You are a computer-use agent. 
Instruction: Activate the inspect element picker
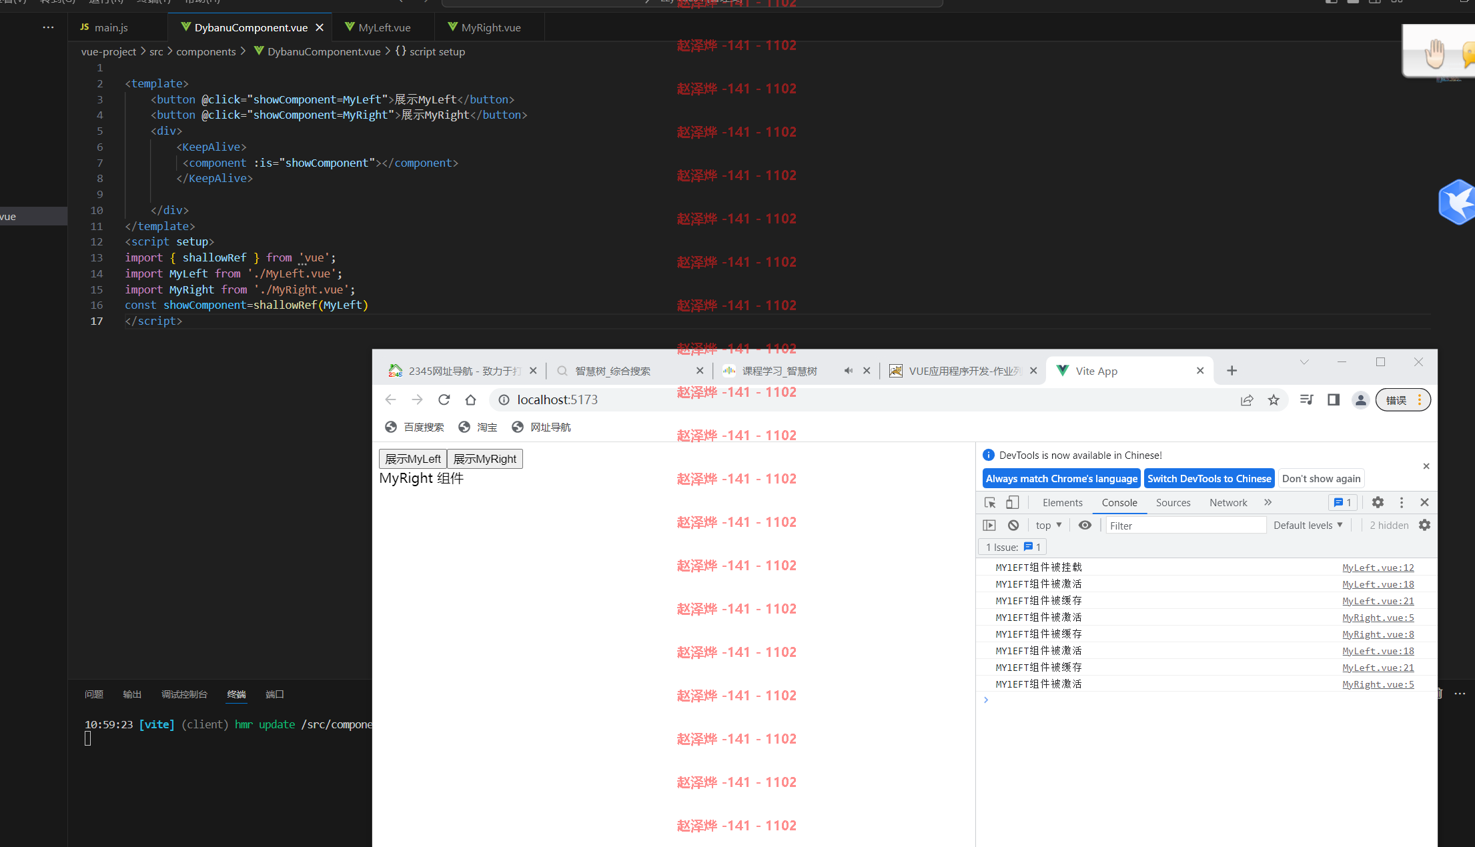pyautogui.click(x=990, y=502)
